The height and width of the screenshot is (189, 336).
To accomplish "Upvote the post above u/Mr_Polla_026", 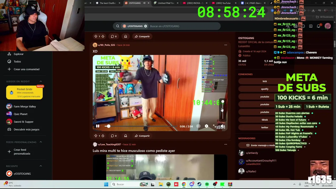I will [96, 36].
